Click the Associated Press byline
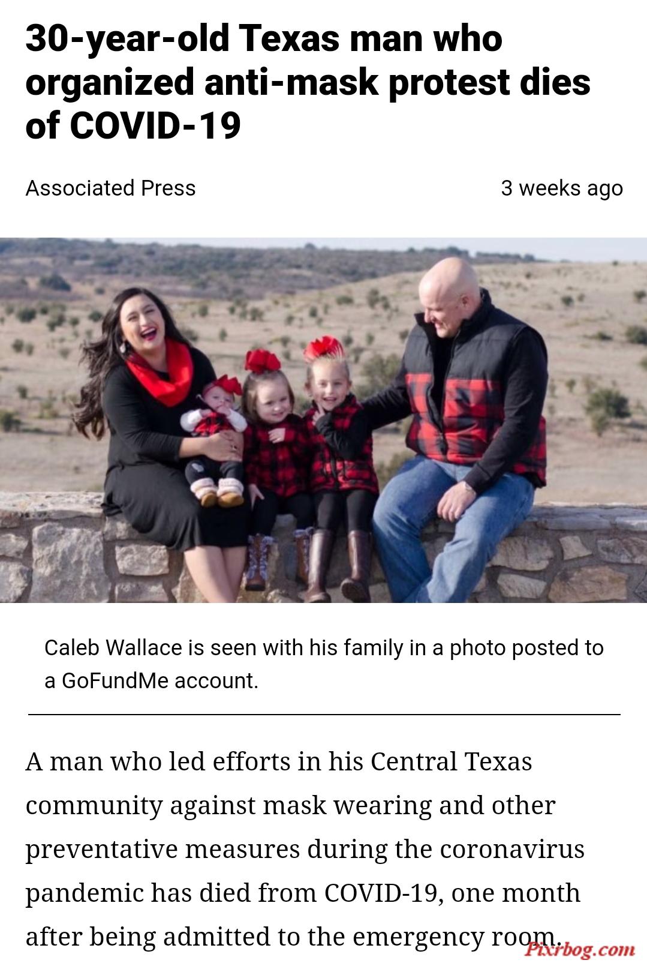This screenshot has width=647, height=969. pyautogui.click(x=110, y=188)
